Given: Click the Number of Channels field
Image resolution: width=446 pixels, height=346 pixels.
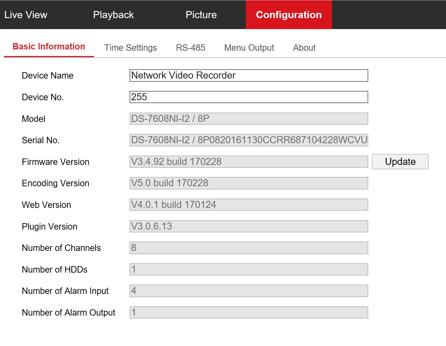Looking at the screenshot, I should click(x=248, y=248).
